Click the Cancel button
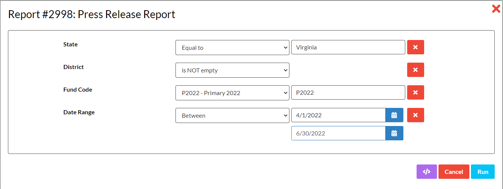503x189 pixels. coord(454,172)
